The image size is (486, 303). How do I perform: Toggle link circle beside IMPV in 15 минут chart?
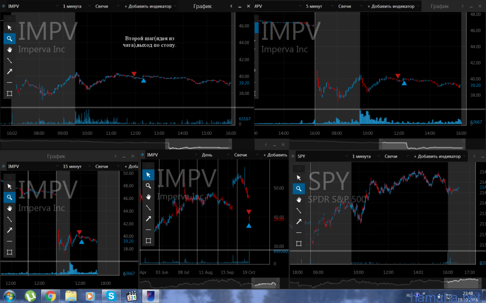click(x=4, y=166)
